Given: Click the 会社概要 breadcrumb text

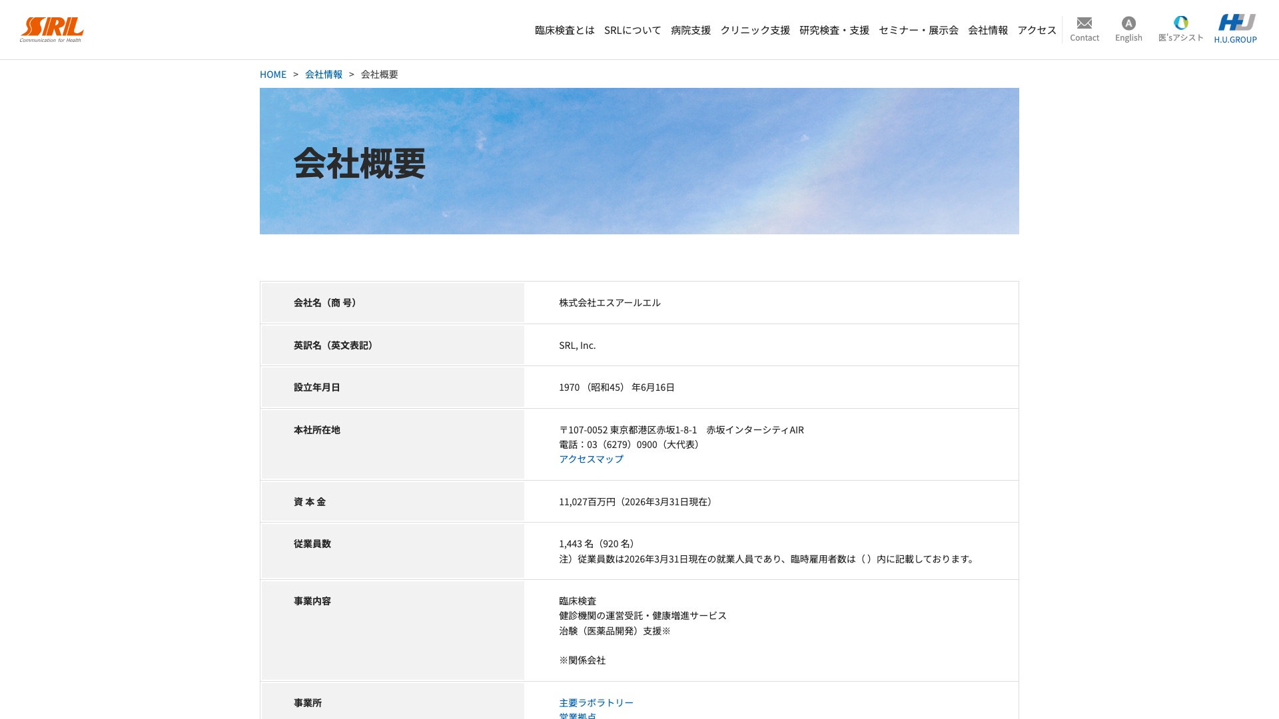Looking at the screenshot, I should pos(380,74).
